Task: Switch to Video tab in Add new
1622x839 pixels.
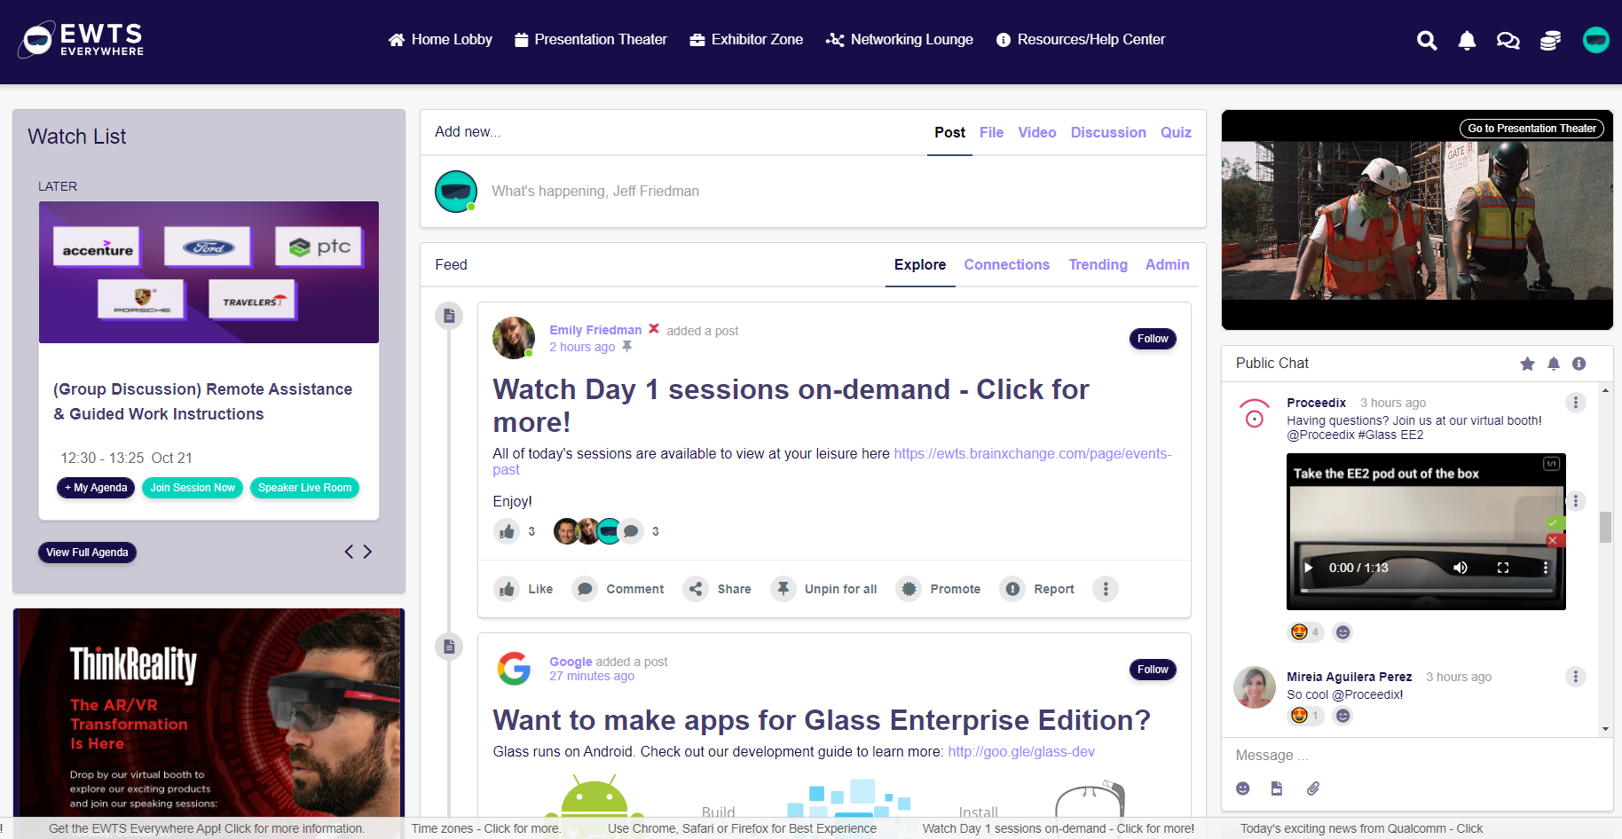Action: coord(1036,132)
